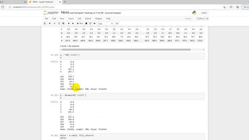Click the dataframe scrollbar right arrow

[203, 50]
